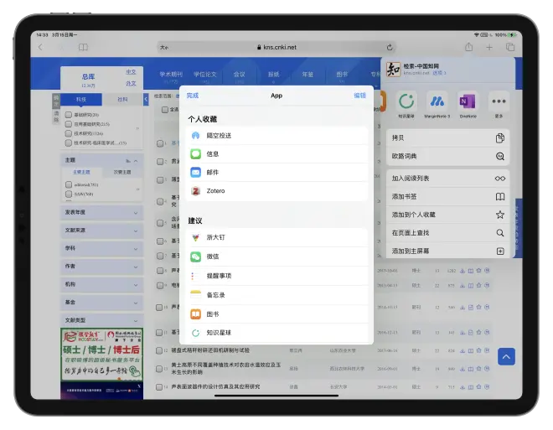Viewport: 553px width, 430px height.
Task: Select 图书 Books in suggestions
Action: pyautogui.click(x=276, y=314)
